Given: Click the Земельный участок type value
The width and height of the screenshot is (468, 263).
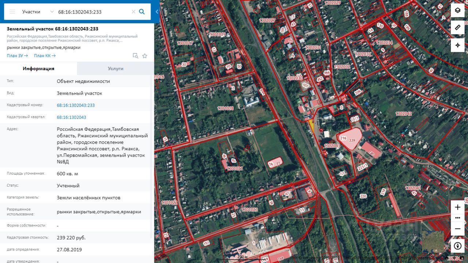Looking at the screenshot, I should pyautogui.click(x=79, y=93).
